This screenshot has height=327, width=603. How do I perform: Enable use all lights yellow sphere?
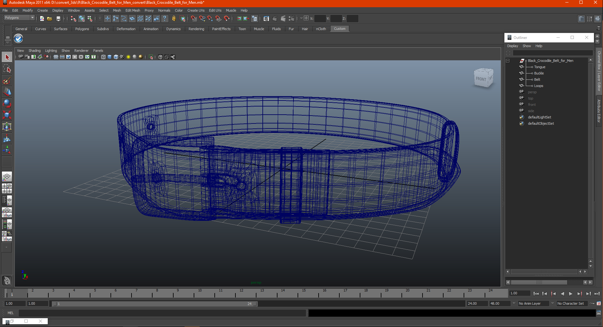point(128,57)
